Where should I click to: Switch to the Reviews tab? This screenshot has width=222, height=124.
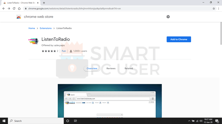point(111,68)
